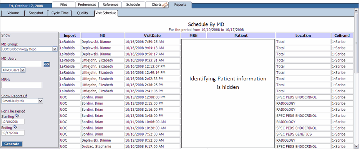Select visit date 10/13/2008 2:15:00 PM
360x149 pixels.
click(x=152, y=103)
